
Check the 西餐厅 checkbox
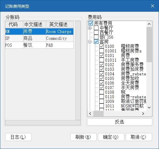click(x=96, y=32)
